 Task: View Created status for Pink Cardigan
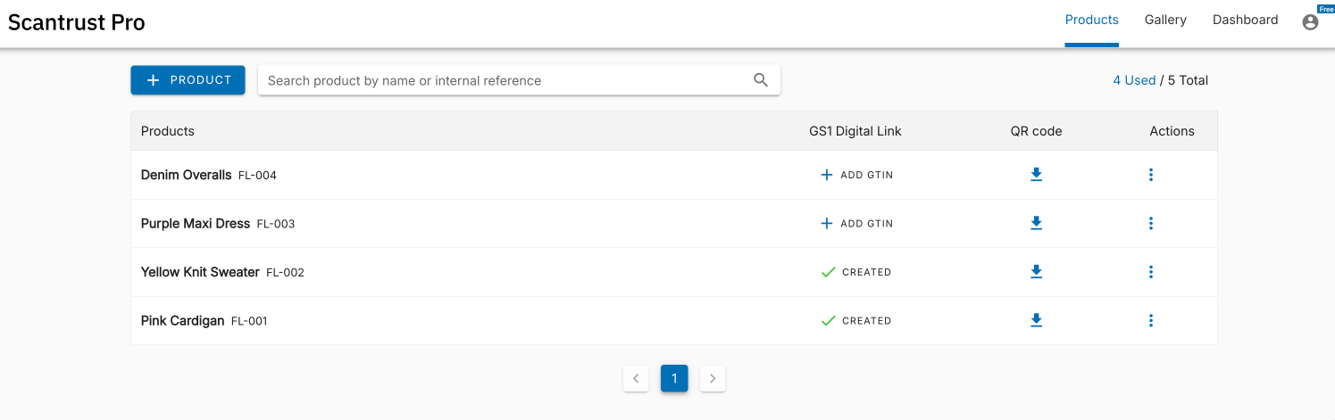[856, 320]
